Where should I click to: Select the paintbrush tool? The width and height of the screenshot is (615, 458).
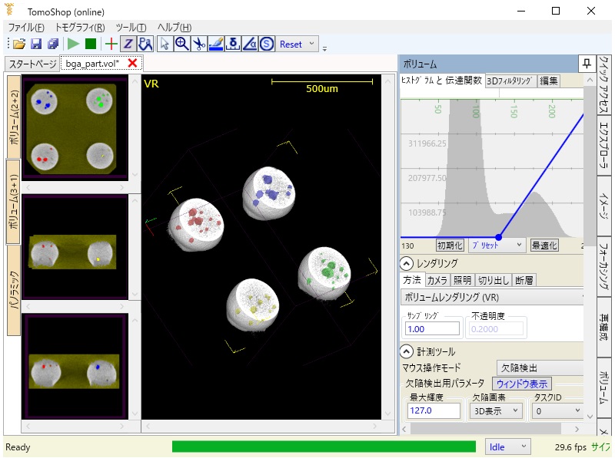click(216, 44)
